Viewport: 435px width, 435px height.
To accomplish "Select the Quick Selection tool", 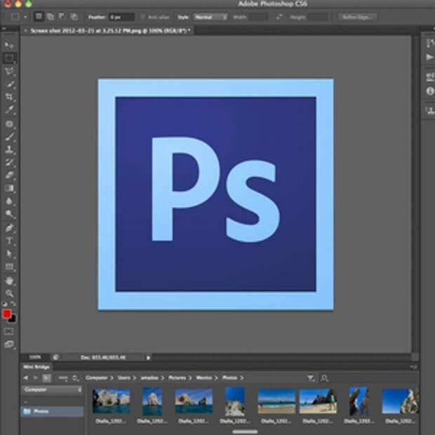I will pyautogui.click(x=10, y=84).
